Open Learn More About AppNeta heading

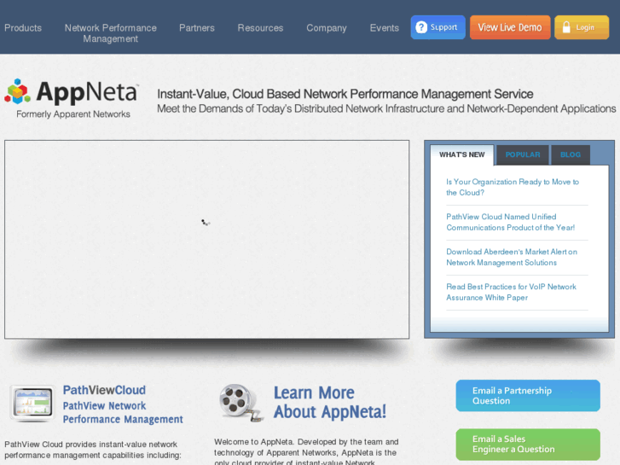330,403
